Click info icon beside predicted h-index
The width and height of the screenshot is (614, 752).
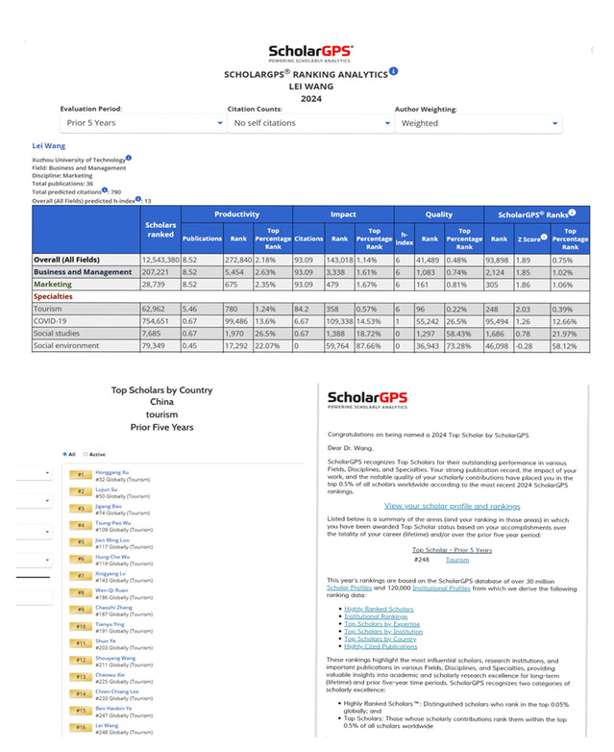138,199
